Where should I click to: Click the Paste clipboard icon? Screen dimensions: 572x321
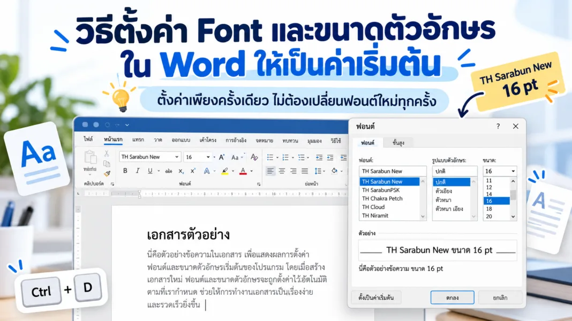(90, 157)
